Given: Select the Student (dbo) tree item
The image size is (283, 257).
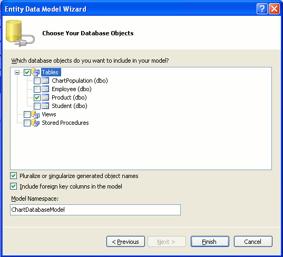Looking at the screenshot, I should pyautogui.click(x=70, y=106).
